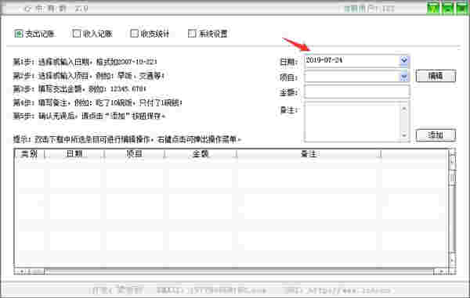
Task: Open the 收支统计 section
Action: pos(150,34)
